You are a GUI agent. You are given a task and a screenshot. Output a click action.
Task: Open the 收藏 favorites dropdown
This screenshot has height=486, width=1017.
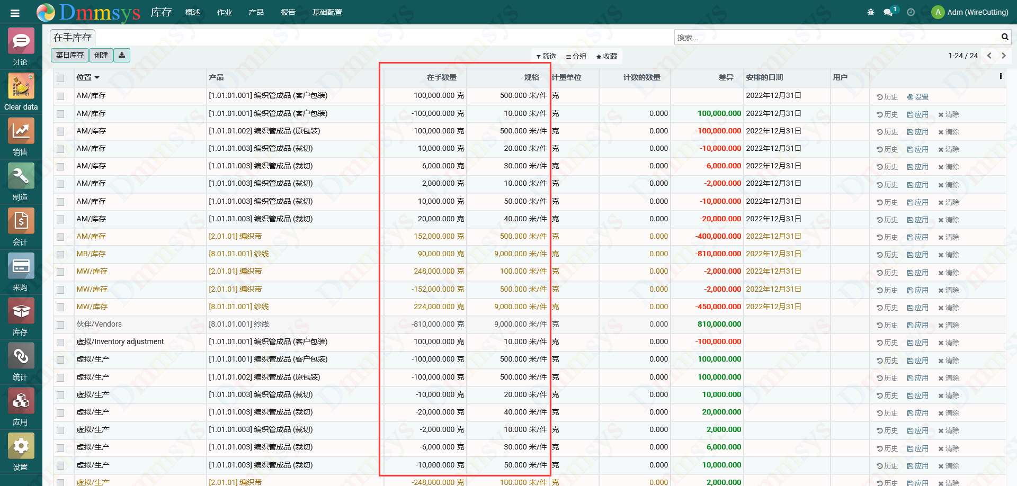point(607,56)
